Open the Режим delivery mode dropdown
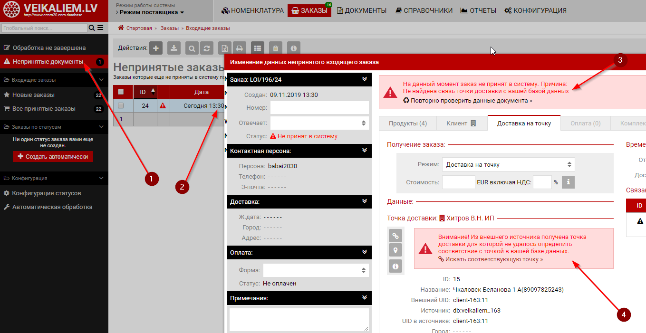 pos(508,164)
